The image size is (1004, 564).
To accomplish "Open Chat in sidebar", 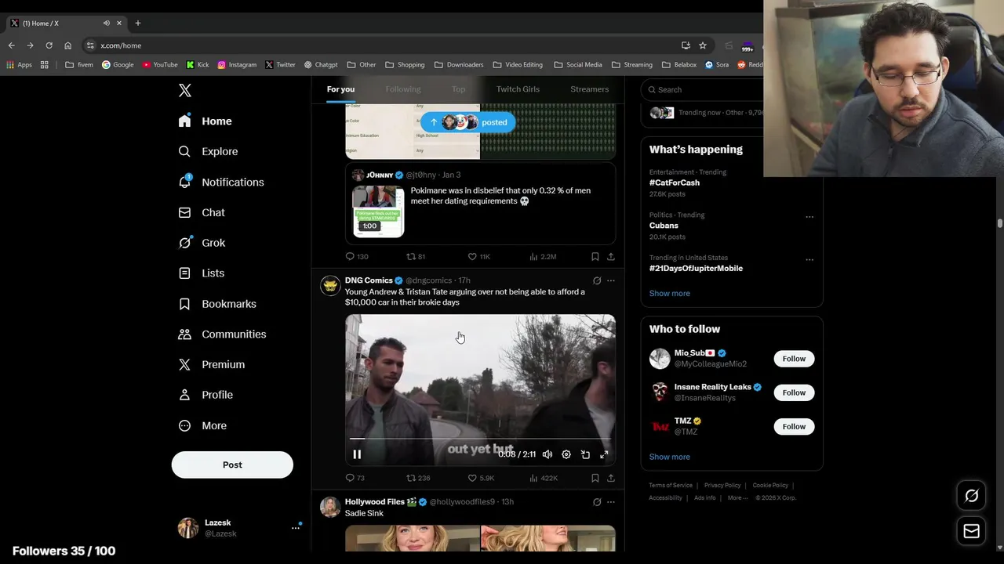I will pyautogui.click(x=202, y=212).
